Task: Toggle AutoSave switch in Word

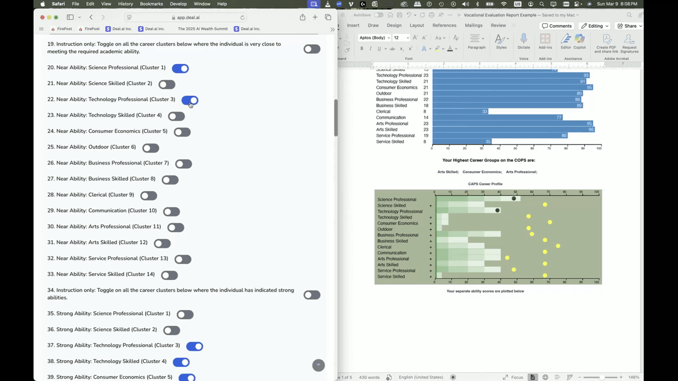Action: coord(378,15)
